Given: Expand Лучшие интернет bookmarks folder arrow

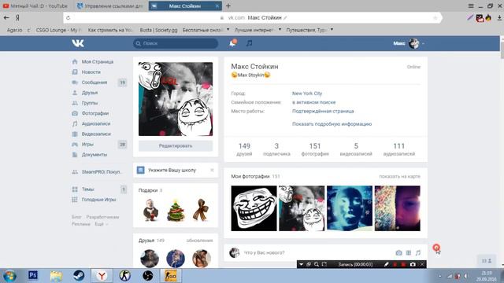Looking at the screenshot, I should pyautogui.click(x=280, y=30).
